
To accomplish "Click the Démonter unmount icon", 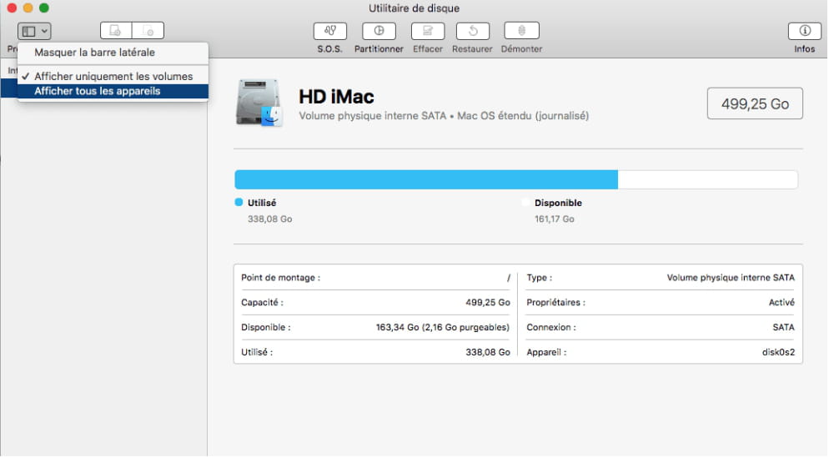I will (x=521, y=31).
